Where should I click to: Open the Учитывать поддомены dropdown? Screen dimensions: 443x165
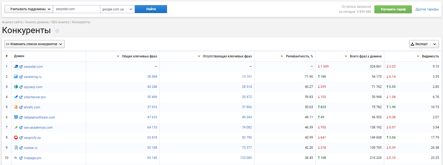click(x=29, y=9)
